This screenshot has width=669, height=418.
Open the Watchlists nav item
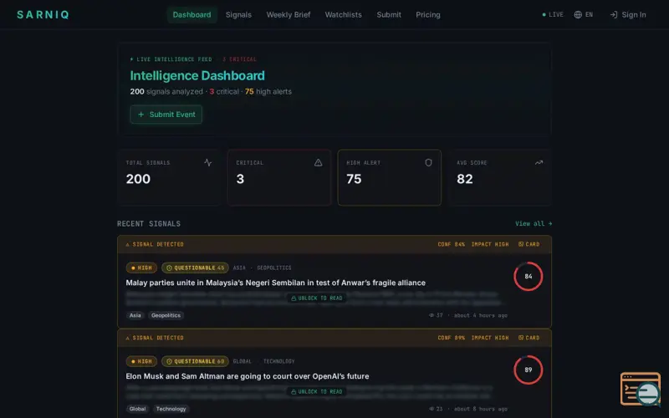pos(343,14)
